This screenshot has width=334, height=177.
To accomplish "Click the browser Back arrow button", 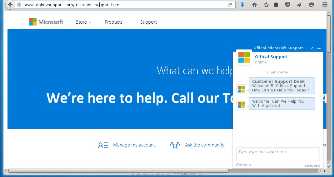I will pyautogui.click(x=10, y=5).
